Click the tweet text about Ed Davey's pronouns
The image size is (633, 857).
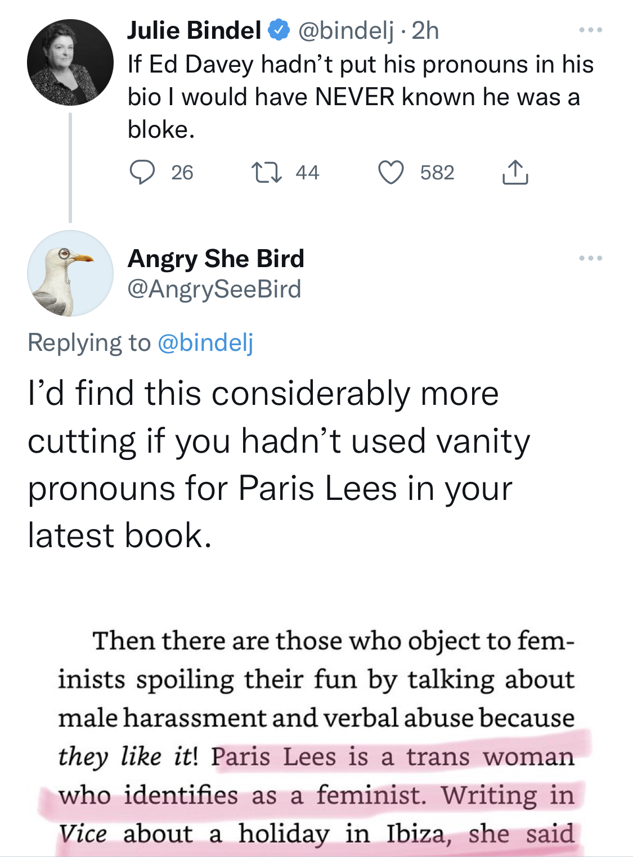tap(360, 97)
